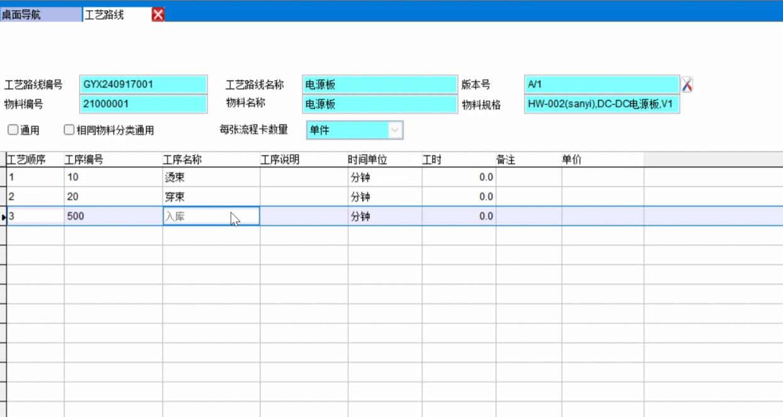Click the 版本号 field showing A/1

601,84
